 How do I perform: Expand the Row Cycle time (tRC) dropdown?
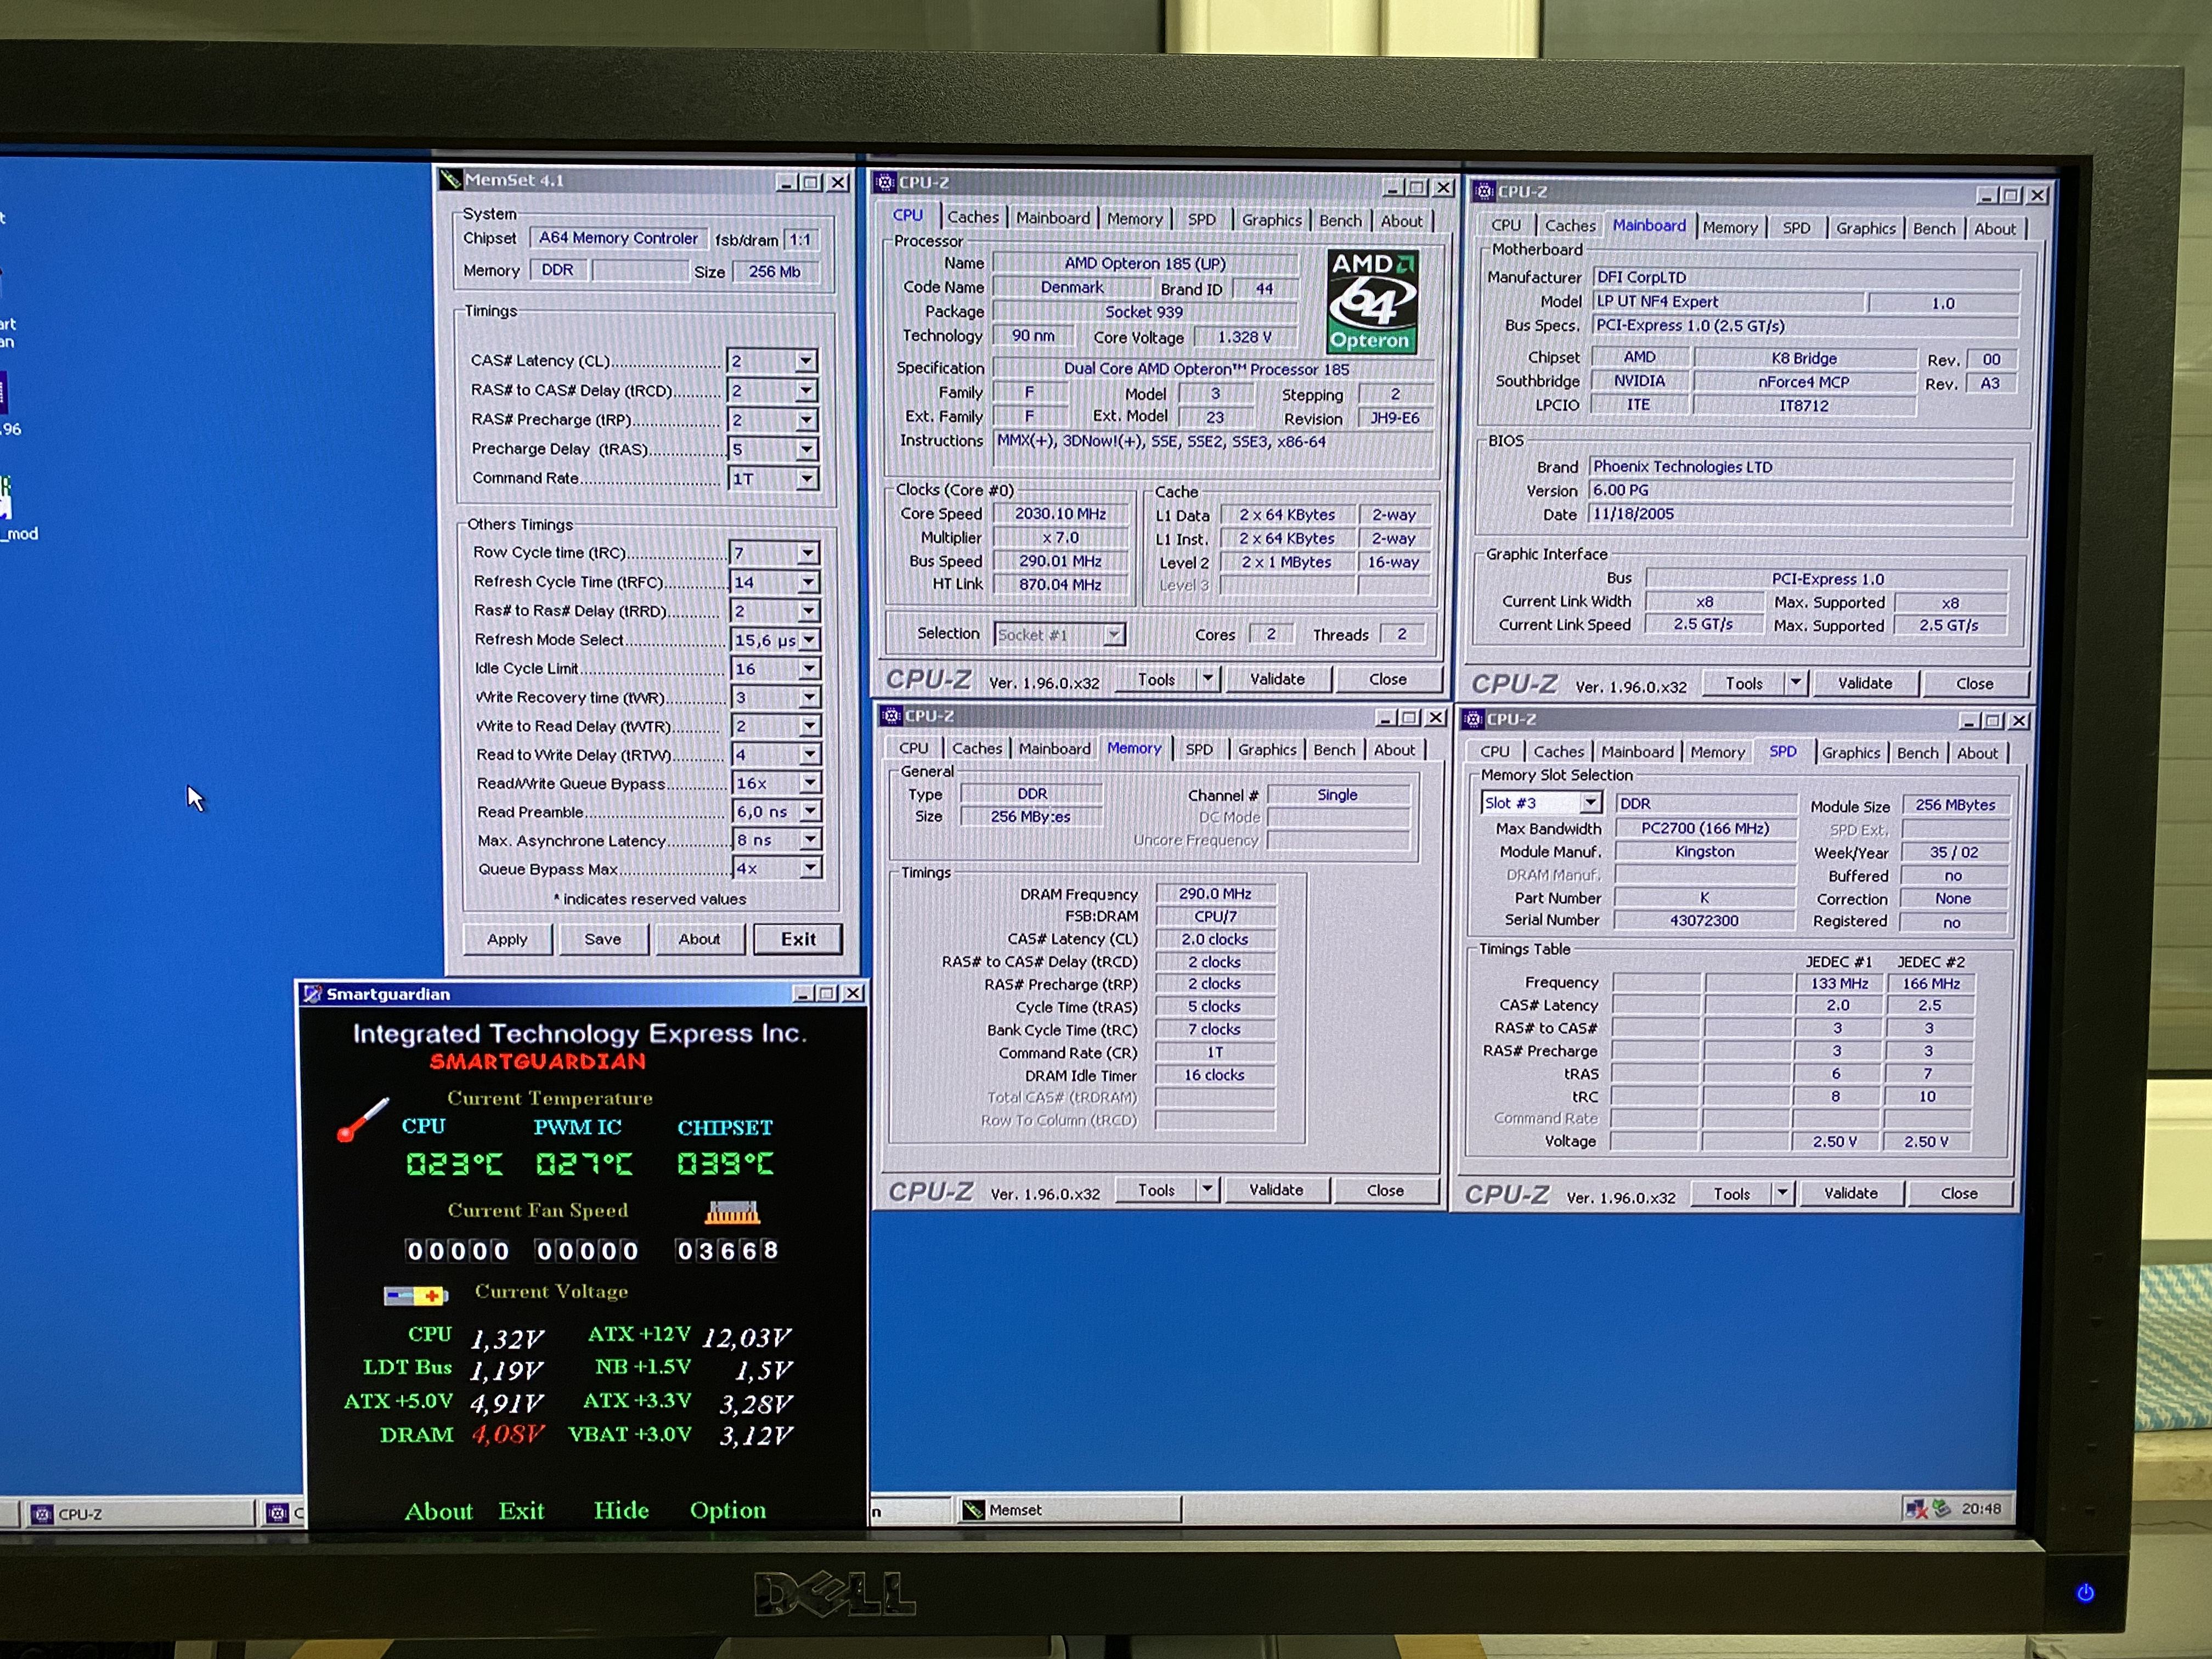pyautogui.click(x=808, y=553)
